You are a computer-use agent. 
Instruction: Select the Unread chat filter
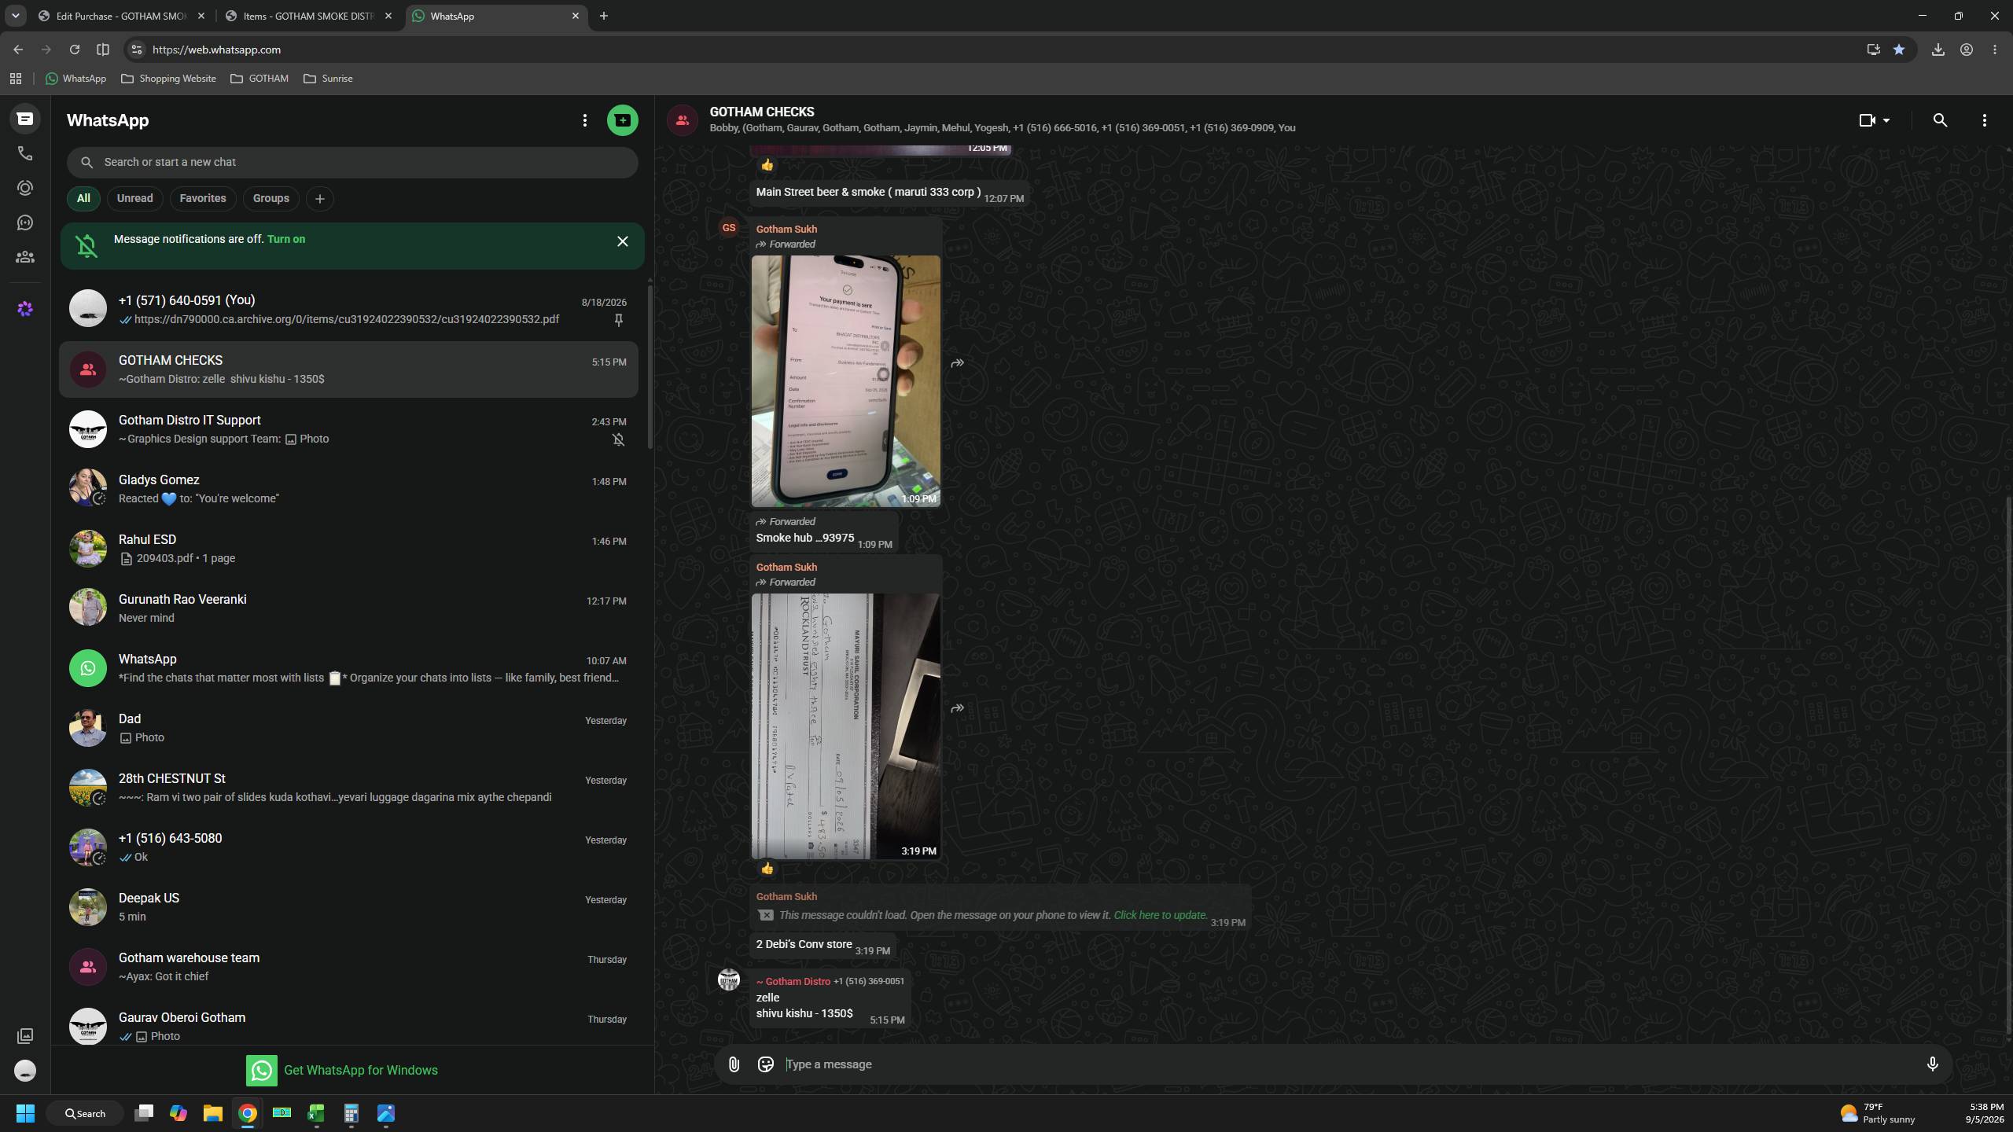coord(134,198)
